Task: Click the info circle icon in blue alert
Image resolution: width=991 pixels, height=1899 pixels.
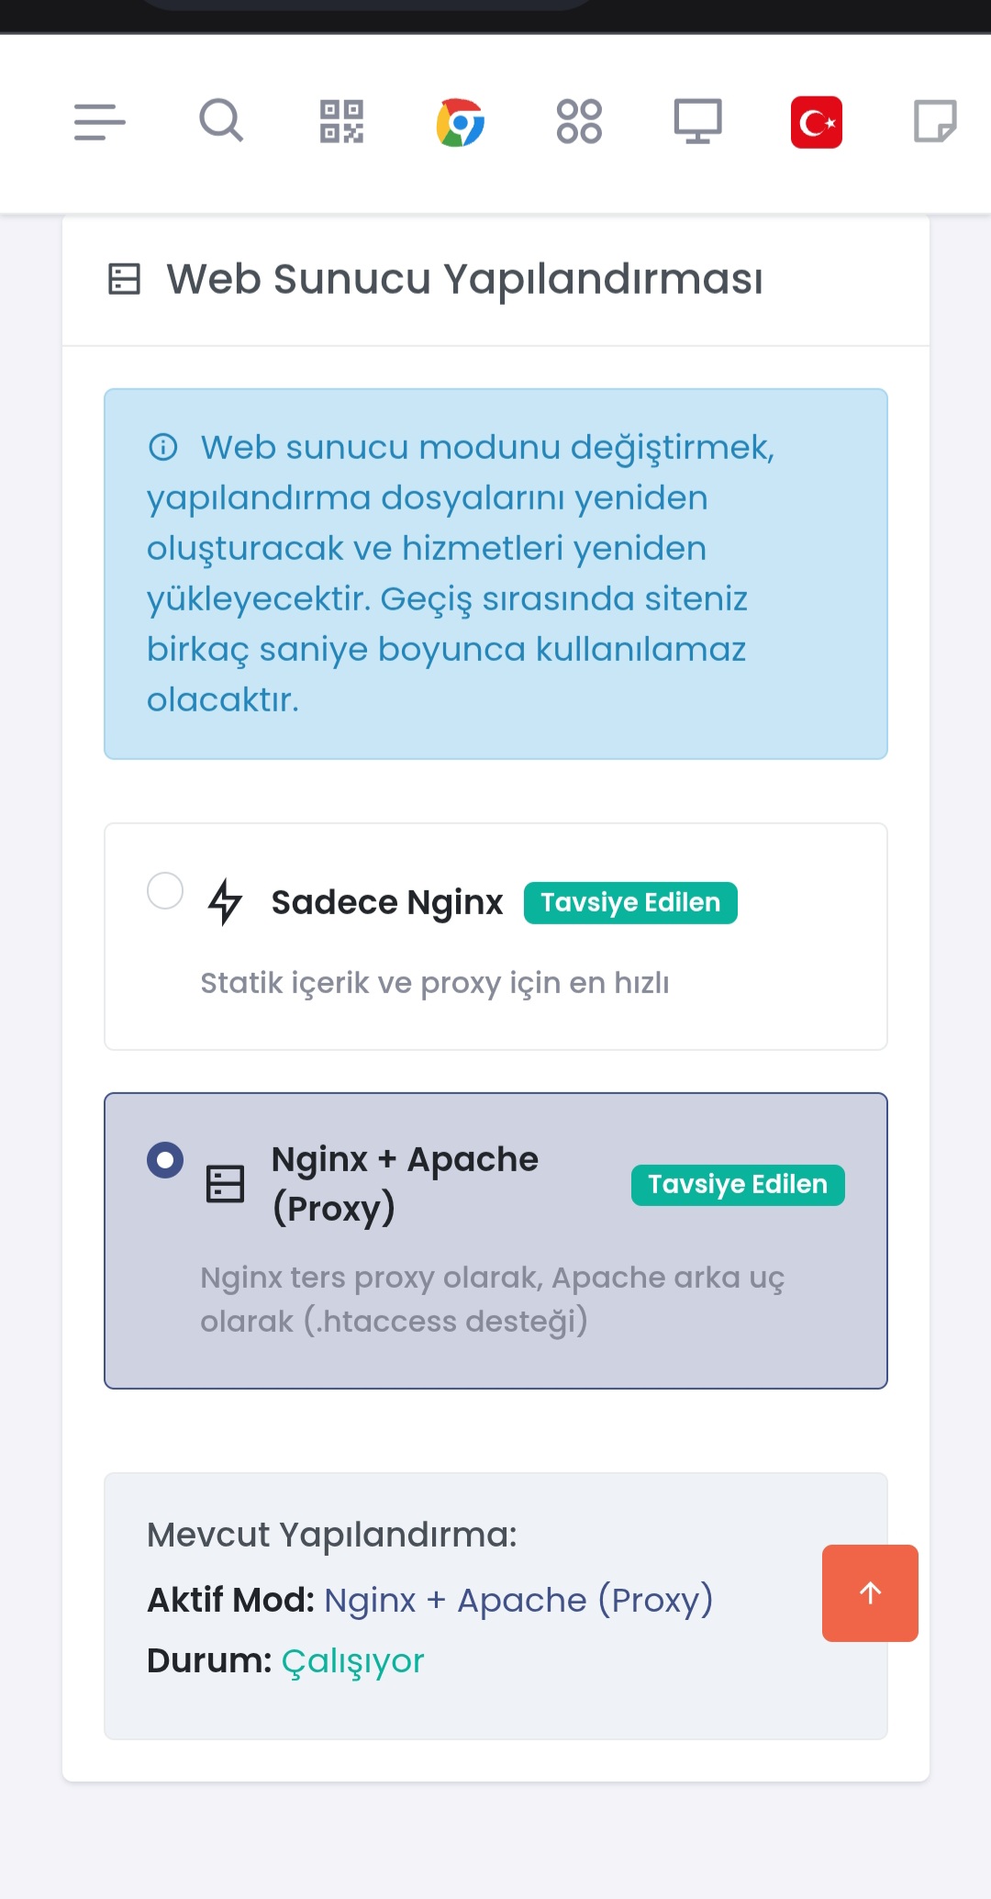Action: point(163,447)
